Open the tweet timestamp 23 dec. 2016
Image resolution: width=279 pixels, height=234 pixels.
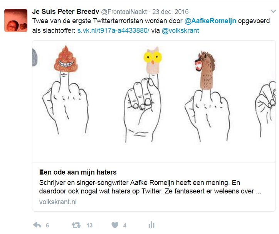coord(170,12)
